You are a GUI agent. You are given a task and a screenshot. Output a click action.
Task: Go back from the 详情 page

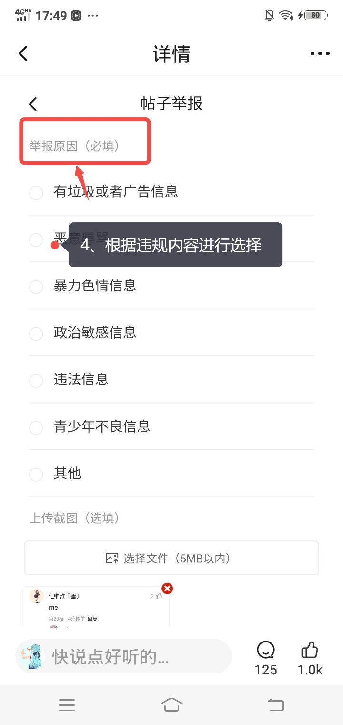(x=23, y=53)
